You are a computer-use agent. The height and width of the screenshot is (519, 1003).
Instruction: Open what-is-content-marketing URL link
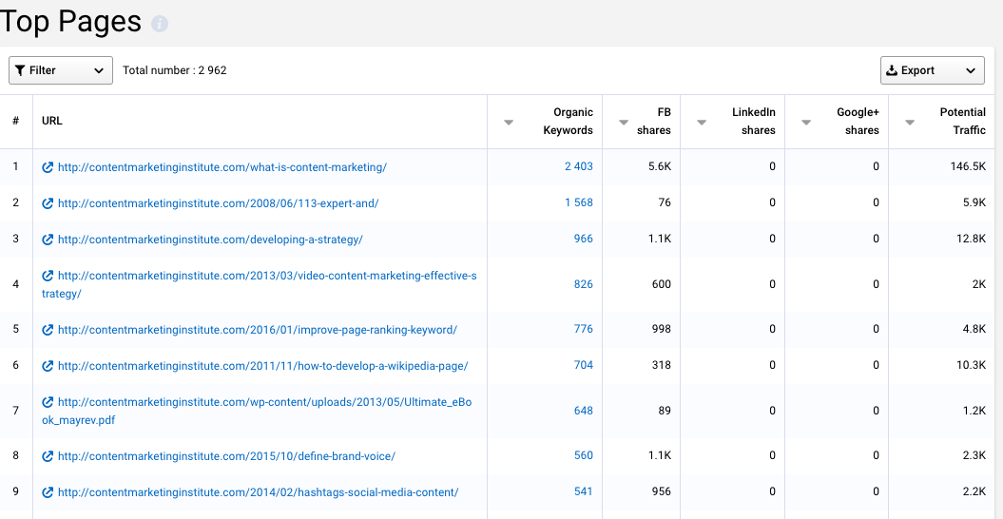point(222,167)
